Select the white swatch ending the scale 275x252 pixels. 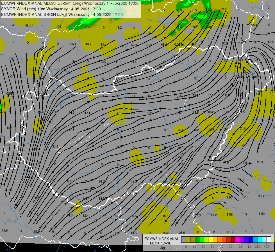click(269, 239)
